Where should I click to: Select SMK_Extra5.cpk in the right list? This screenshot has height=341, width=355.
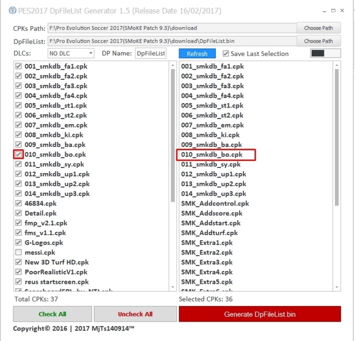(x=207, y=282)
